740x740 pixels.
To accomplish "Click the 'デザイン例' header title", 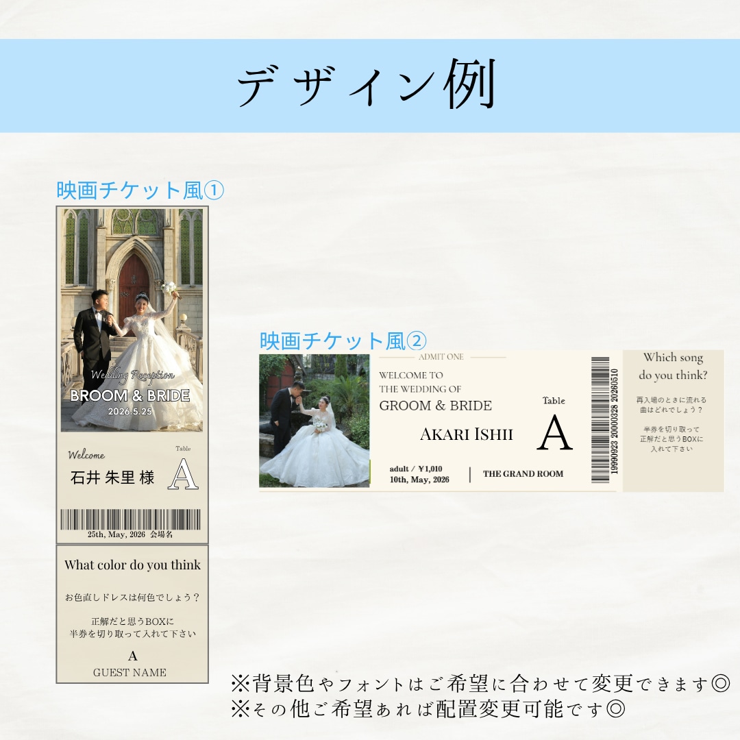I will (x=366, y=85).
